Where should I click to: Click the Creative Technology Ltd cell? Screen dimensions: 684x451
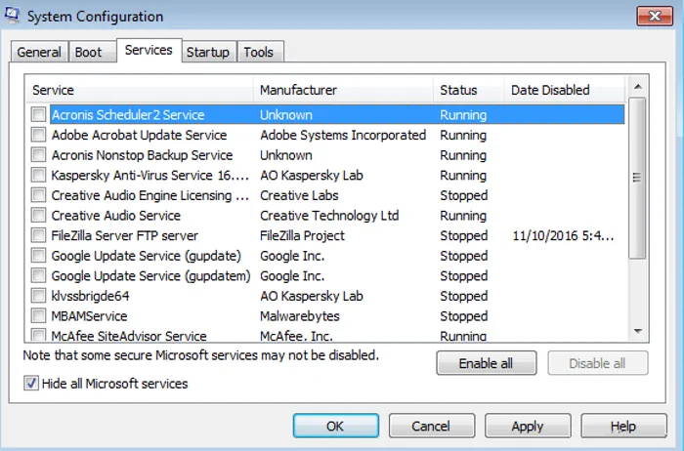coord(329,216)
